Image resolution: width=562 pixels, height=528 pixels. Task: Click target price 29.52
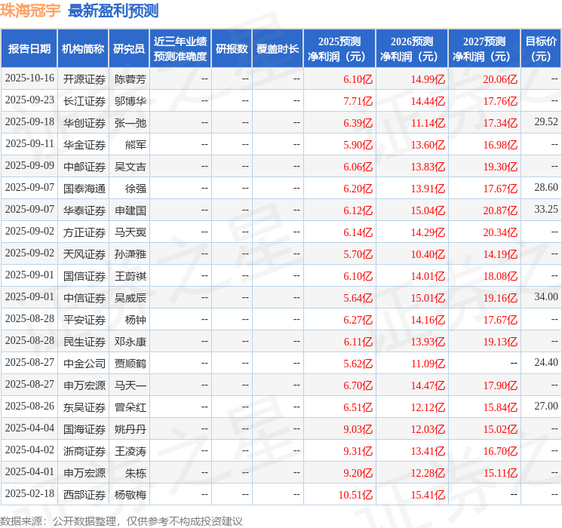546,122
